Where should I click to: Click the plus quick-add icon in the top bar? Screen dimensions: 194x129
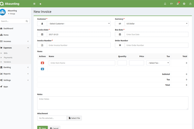(40, 4)
